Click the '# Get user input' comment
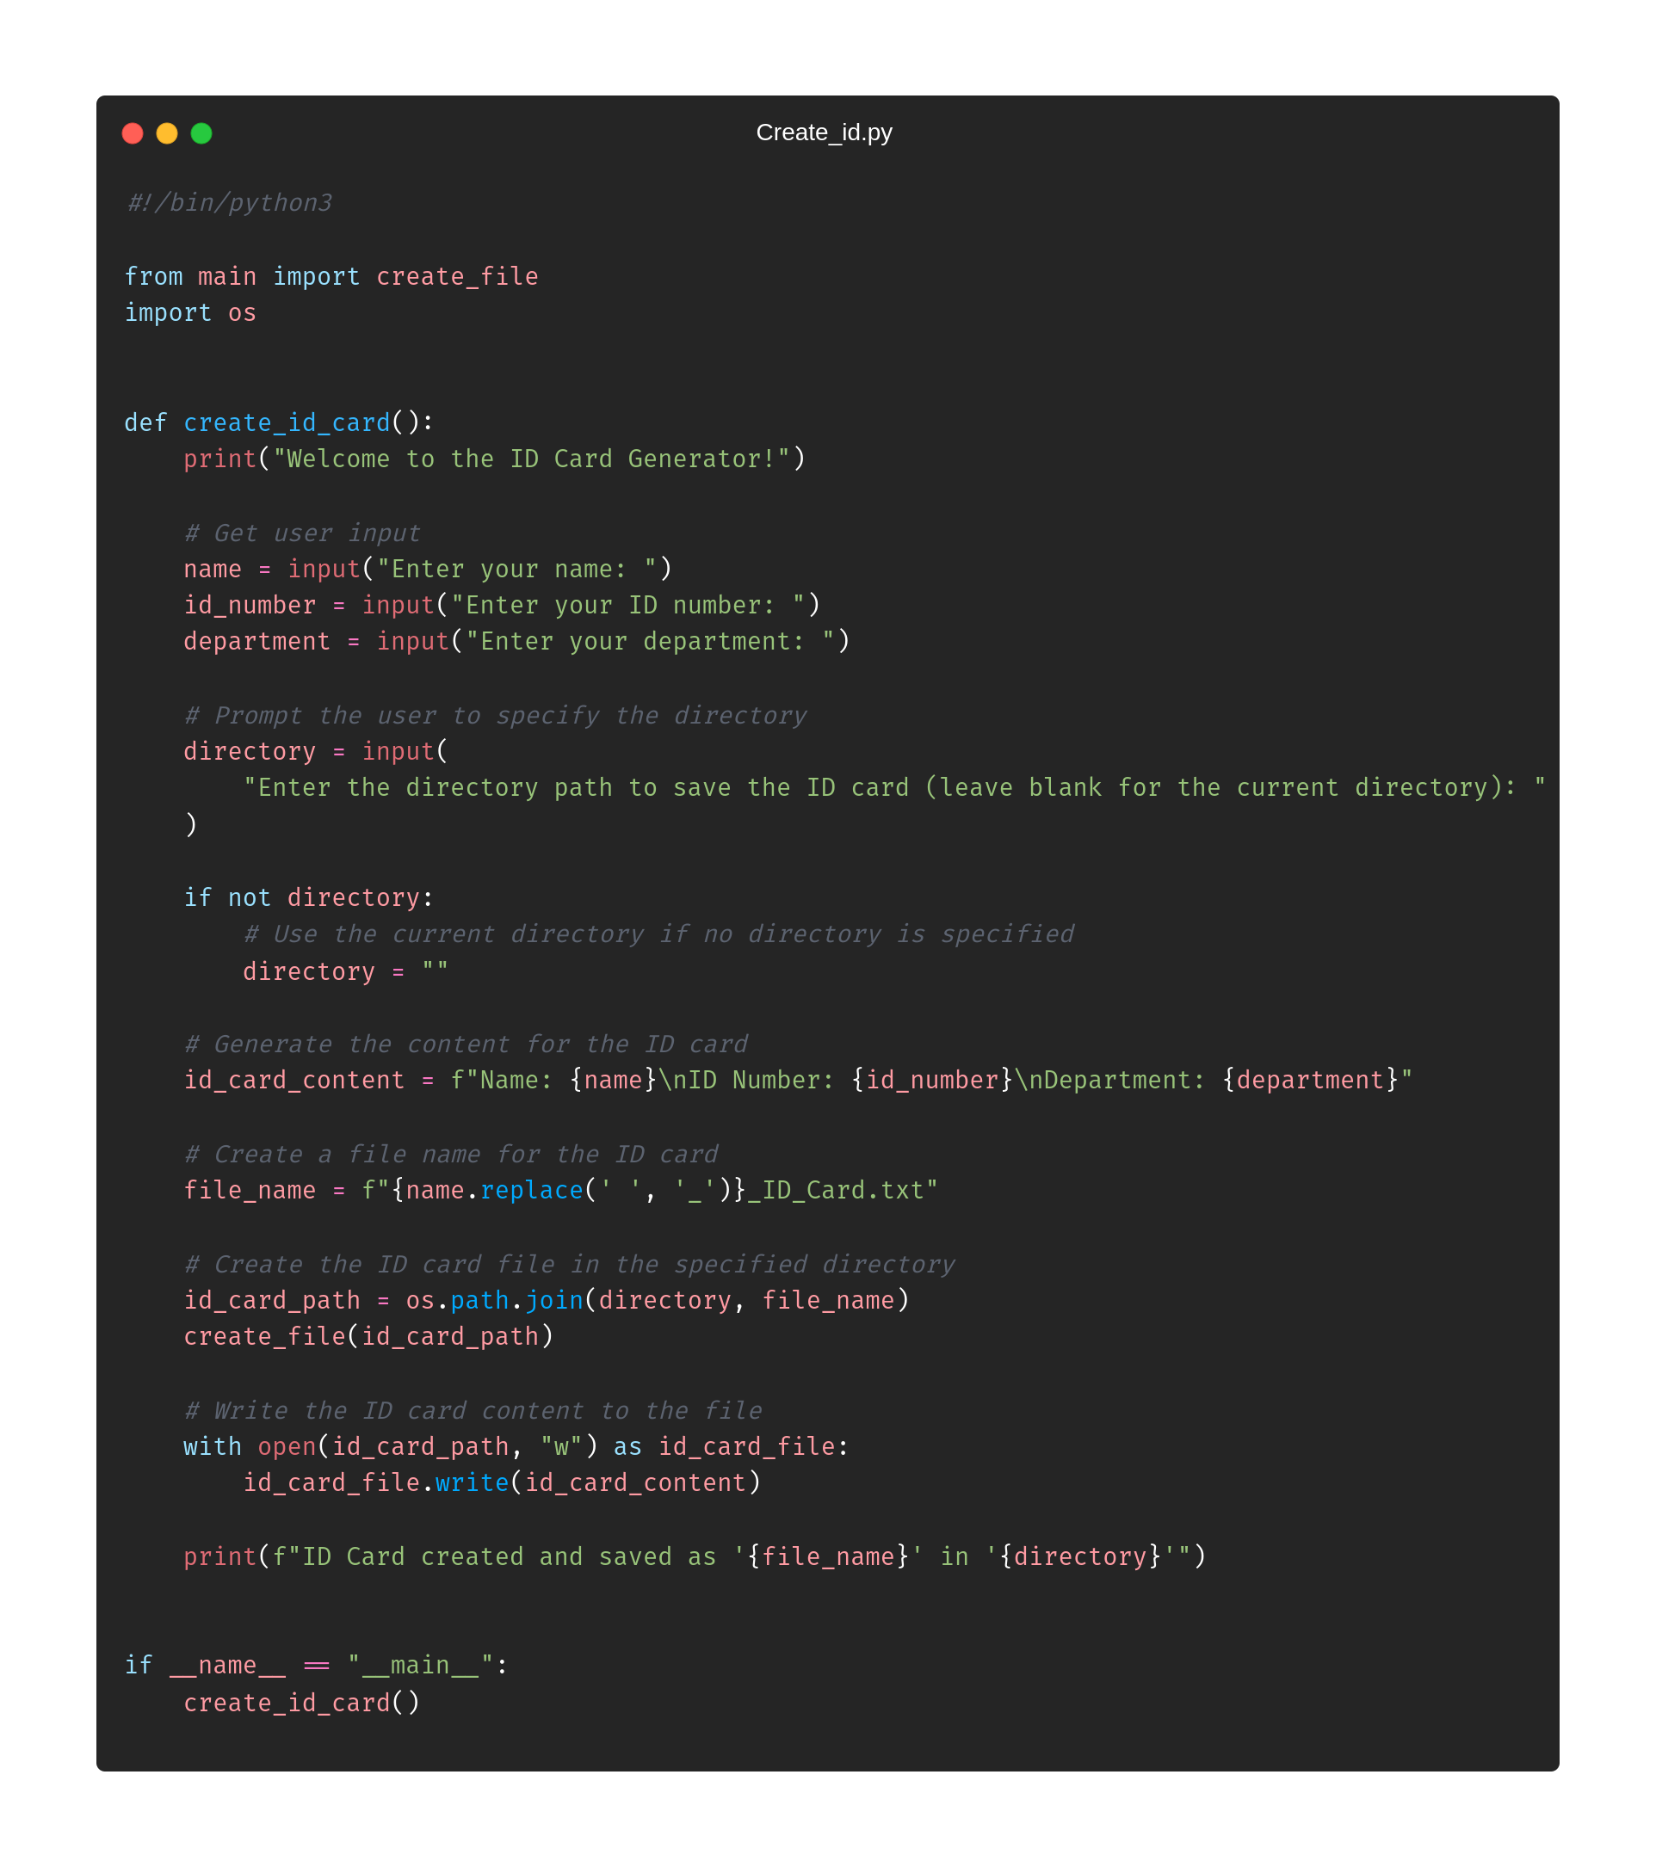This screenshot has width=1656, height=1867. [301, 533]
